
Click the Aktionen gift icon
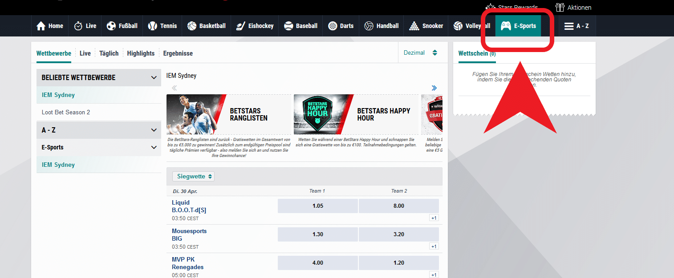coord(560,7)
